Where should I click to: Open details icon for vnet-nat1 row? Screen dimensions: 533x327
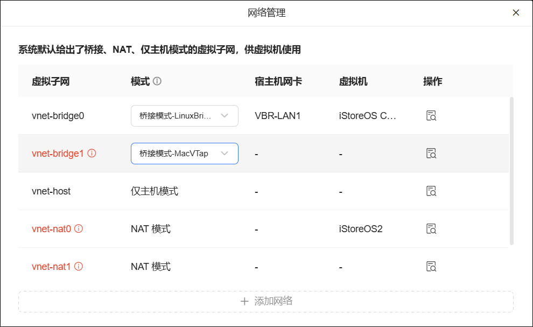431,267
